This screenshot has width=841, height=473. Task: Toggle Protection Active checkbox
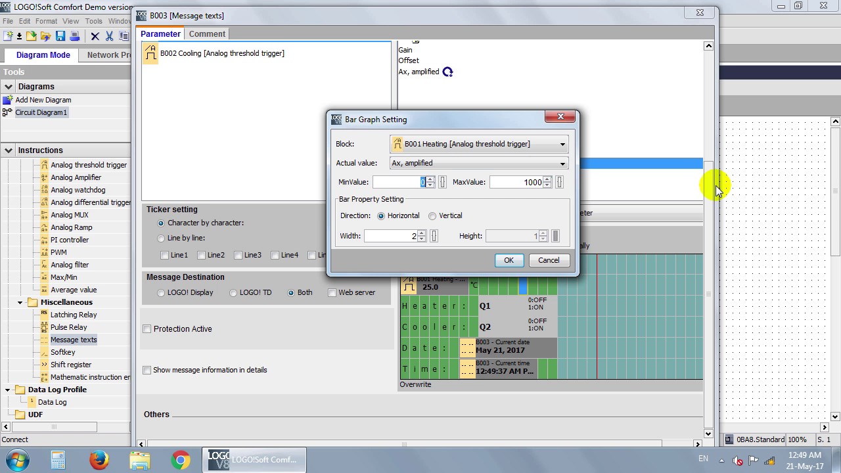[x=147, y=328]
